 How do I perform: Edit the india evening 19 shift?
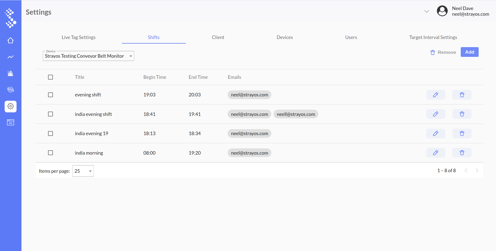pos(435,133)
